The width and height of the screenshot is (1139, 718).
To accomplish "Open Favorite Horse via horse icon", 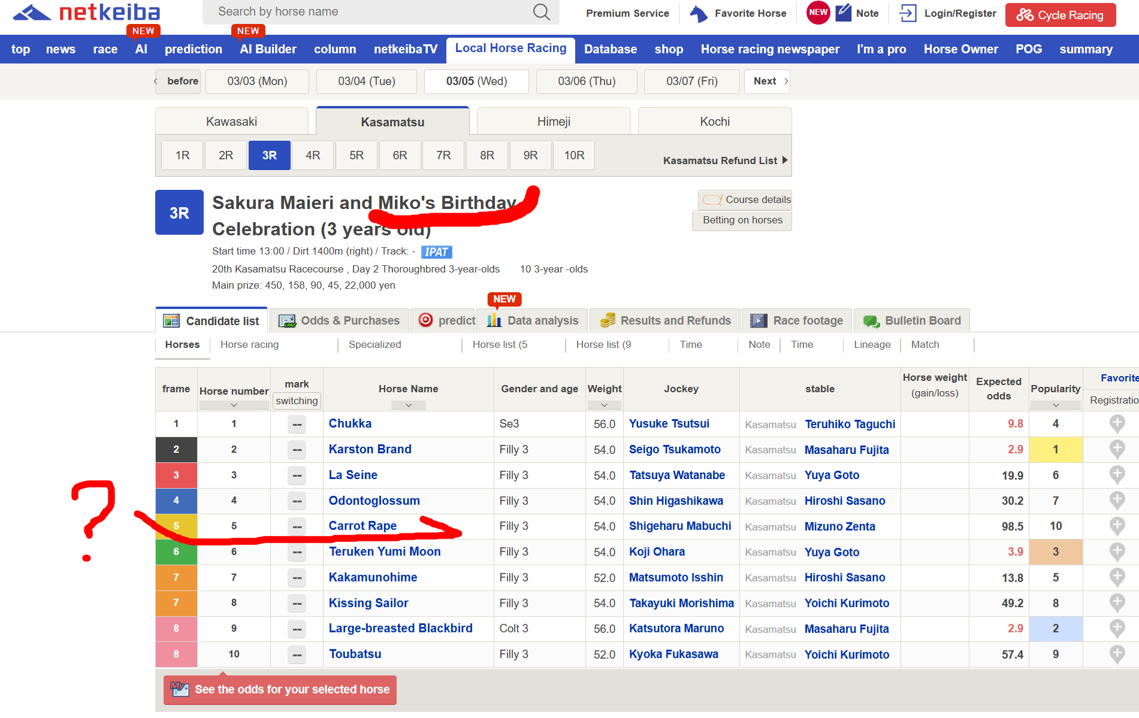I will pos(698,13).
